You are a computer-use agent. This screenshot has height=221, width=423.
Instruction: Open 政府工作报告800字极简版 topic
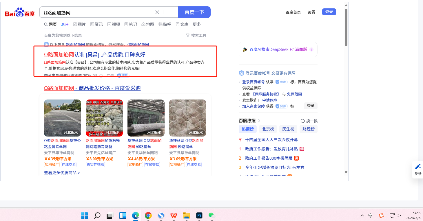tap(269, 158)
